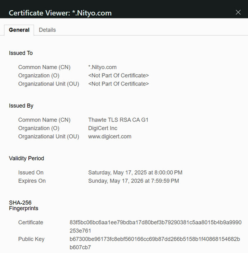Click the www.digicert.com text

click(x=110, y=136)
